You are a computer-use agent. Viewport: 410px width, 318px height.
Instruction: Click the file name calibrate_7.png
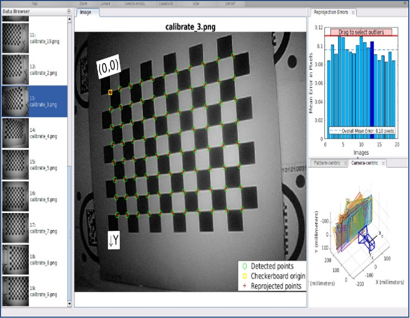[x=43, y=231]
